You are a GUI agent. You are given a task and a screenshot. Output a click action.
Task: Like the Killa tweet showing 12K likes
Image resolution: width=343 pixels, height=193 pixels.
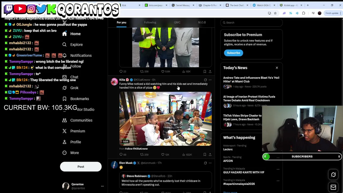point(165,155)
